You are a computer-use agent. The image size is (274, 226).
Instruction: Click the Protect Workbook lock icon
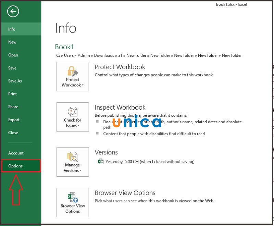tap(73, 71)
